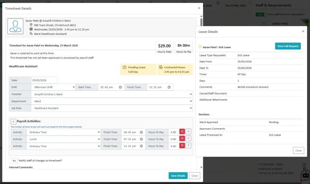Click the 'Ward Approved' decision row label
Image resolution: width=310 pixels, height=184 pixels.
click(209, 122)
